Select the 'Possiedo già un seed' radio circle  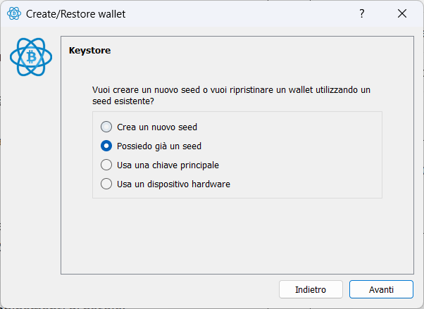click(x=106, y=146)
